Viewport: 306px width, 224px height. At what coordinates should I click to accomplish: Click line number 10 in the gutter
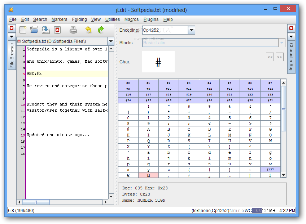pyautogui.click(x=23, y=104)
